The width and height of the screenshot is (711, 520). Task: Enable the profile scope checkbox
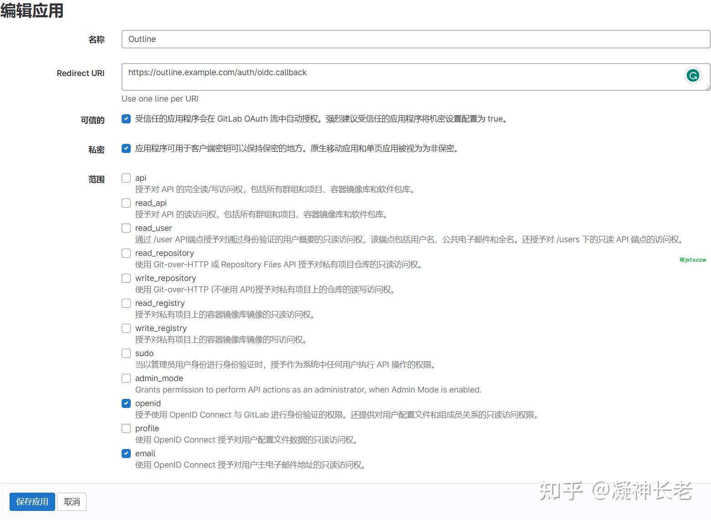(126, 428)
